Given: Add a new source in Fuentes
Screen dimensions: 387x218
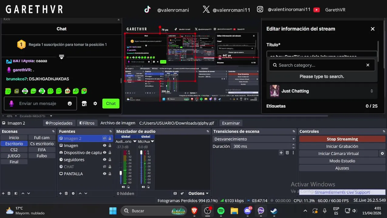Looking at the screenshot, I should point(60,193).
